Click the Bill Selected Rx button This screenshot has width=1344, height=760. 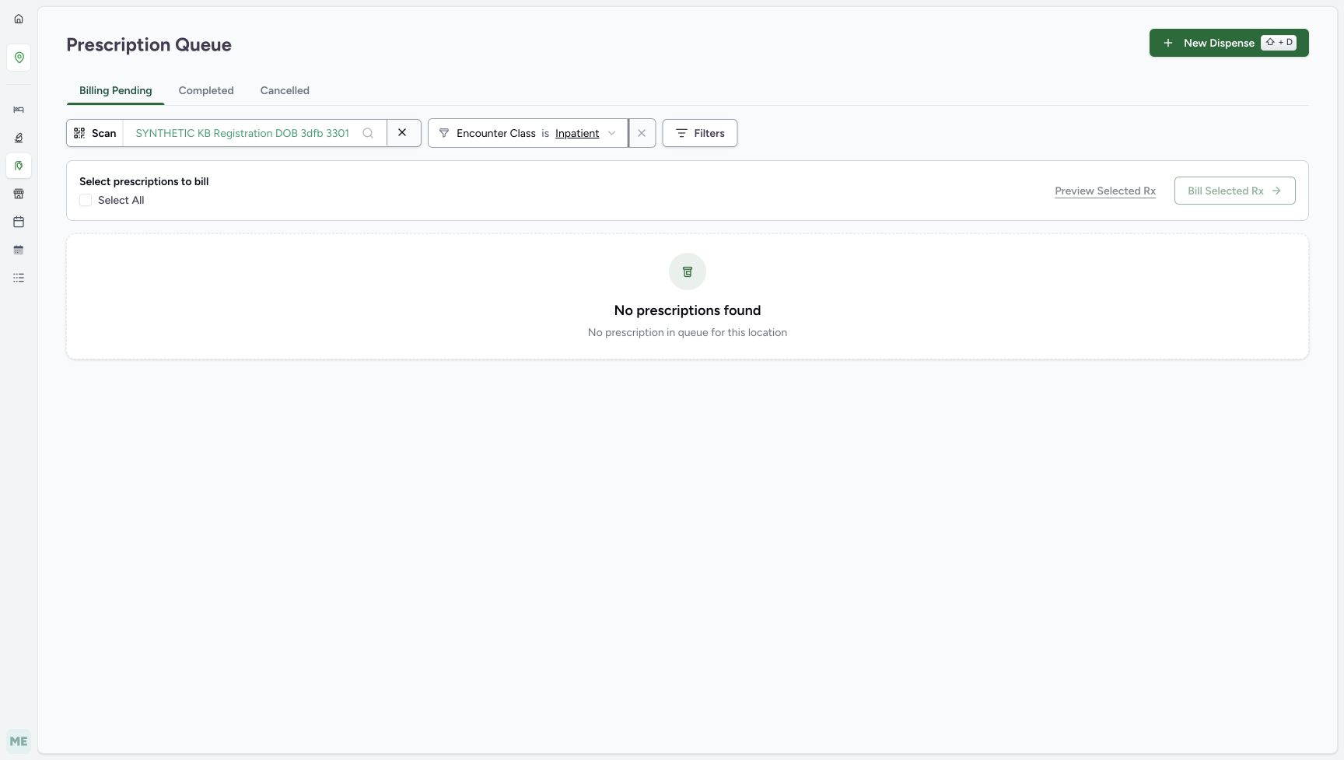pyautogui.click(x=1235, y=191)
